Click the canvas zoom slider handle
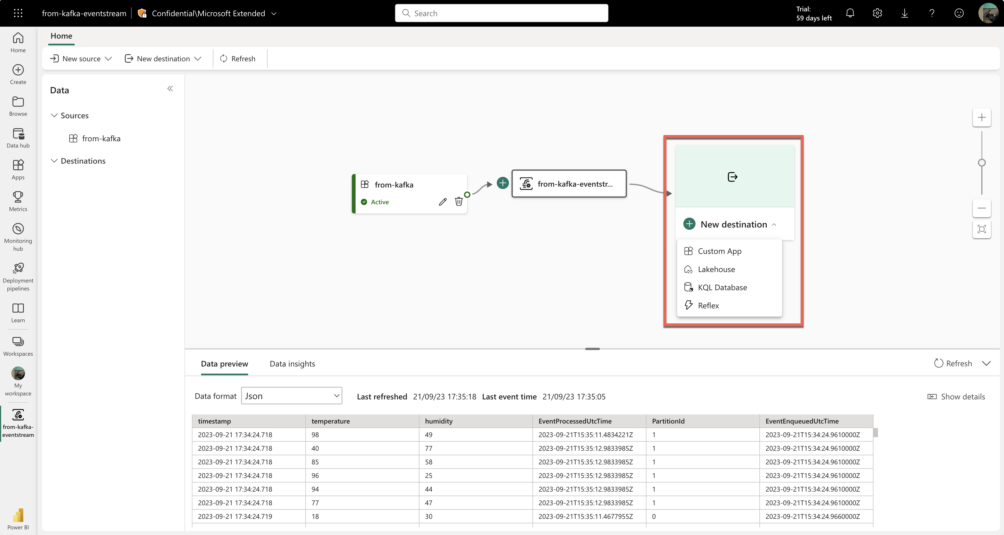This screenshot has width=1004, height=535. 981,163
